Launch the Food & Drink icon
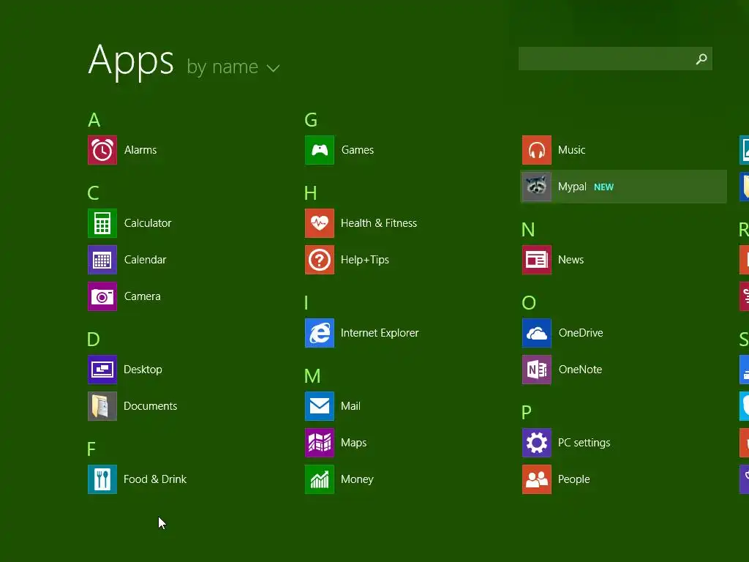The image size is (749, 562). click(102, 479)
